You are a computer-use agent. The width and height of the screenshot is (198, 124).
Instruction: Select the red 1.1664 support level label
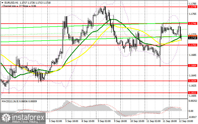point(193,65)
